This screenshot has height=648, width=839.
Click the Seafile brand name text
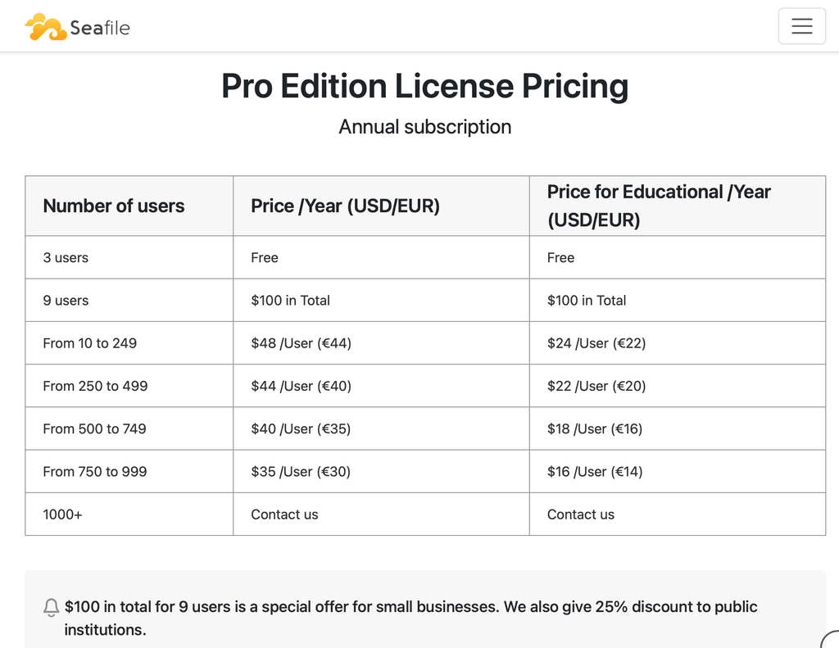click(100, 28)
